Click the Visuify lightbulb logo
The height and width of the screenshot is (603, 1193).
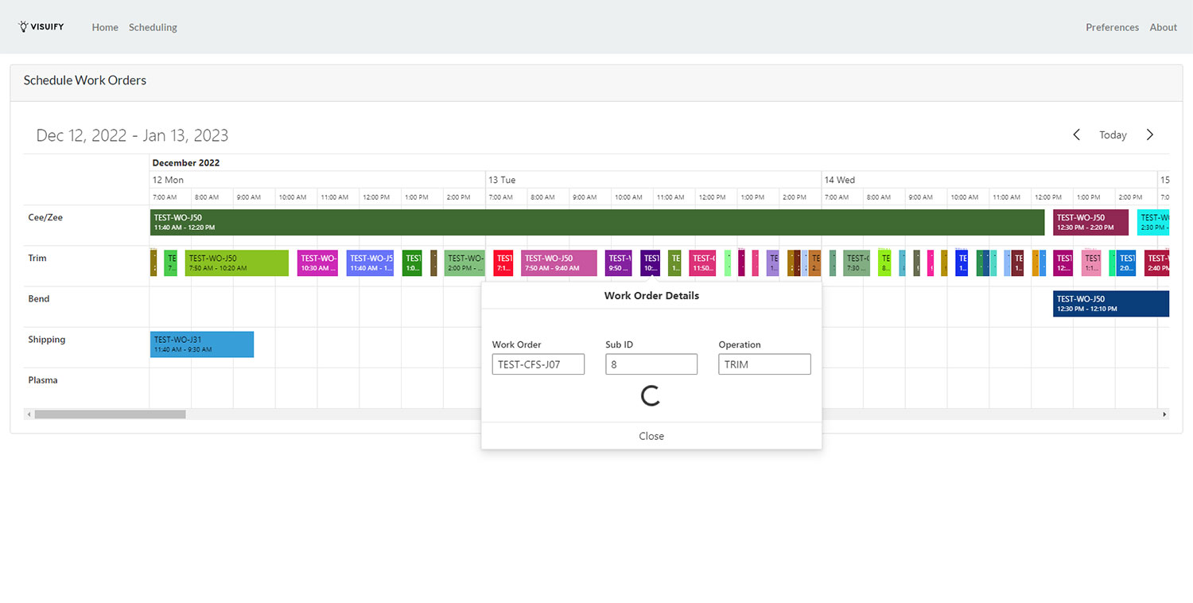(x=41, y=27)
